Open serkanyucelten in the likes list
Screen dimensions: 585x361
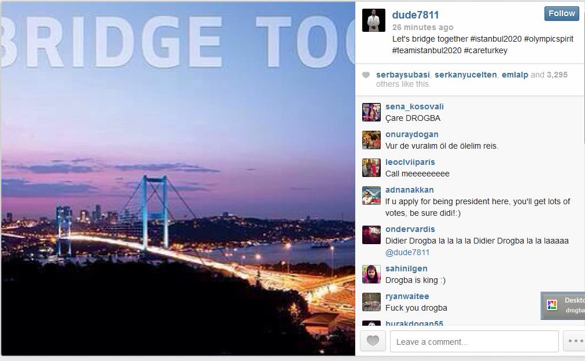pos(466,75)
